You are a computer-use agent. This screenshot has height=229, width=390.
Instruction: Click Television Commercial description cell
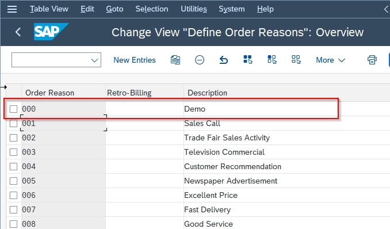[x=287, y=152]
